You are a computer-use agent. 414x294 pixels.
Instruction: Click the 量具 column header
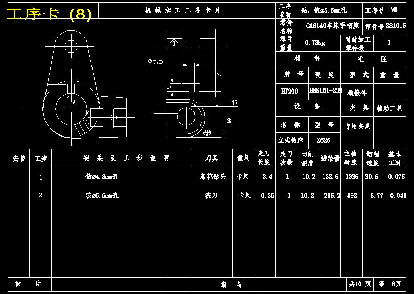243,158
